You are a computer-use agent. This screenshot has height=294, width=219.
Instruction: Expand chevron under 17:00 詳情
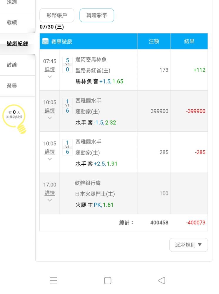tap(50, 200)
